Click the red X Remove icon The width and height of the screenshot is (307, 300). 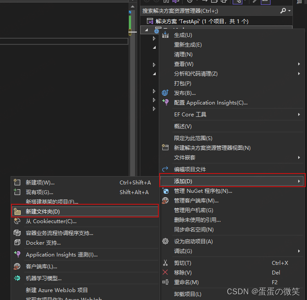tap(165, 272)
